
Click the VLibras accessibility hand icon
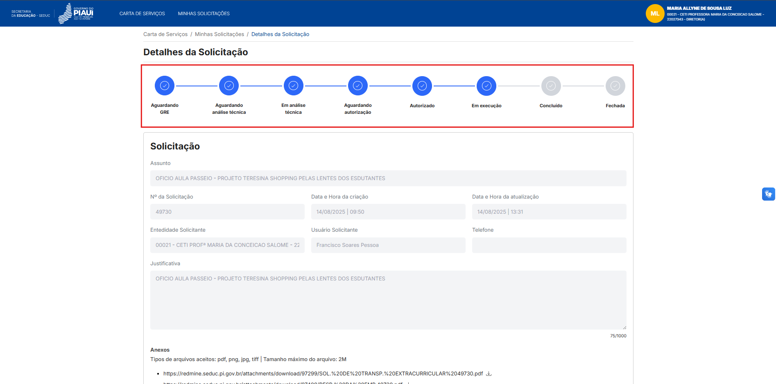(768, 194)
